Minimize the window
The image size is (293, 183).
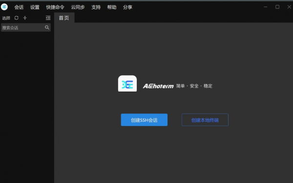pyautogui.click(x=265, y=7)
